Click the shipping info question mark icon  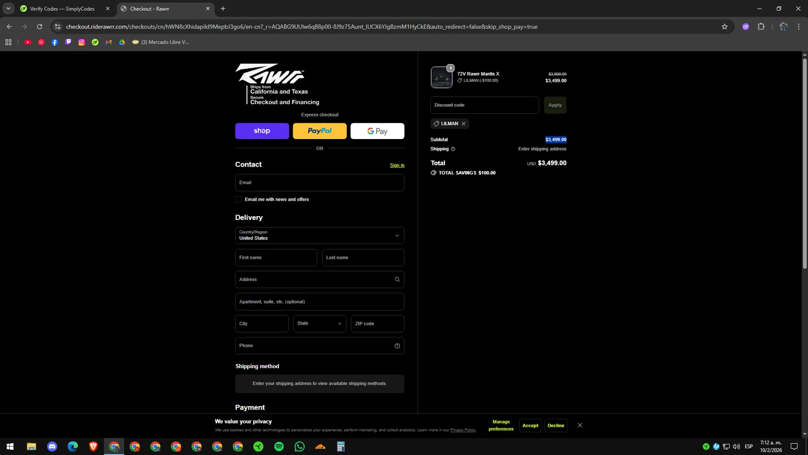click(x=453, y=149)
